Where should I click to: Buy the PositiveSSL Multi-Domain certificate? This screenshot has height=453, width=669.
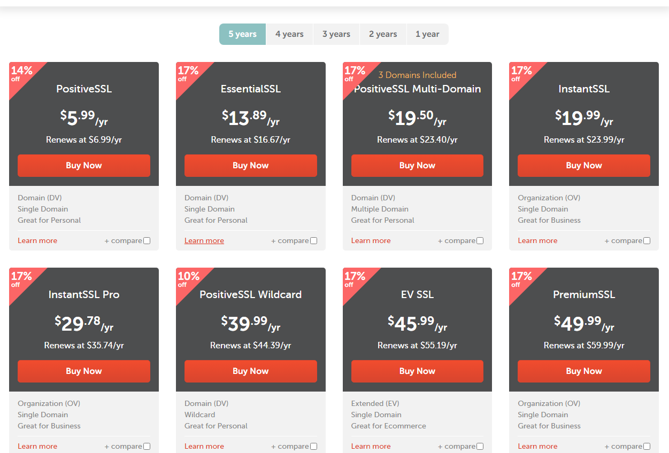pyautogui.click(x=417, y=166)
